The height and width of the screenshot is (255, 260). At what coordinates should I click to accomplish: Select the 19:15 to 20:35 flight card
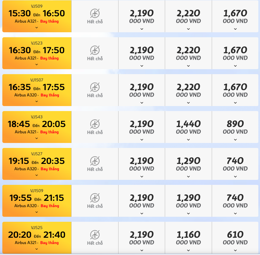click(37, 164)
